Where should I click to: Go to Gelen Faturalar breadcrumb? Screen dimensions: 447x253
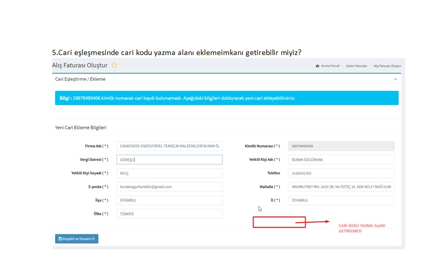pos(356,66)
